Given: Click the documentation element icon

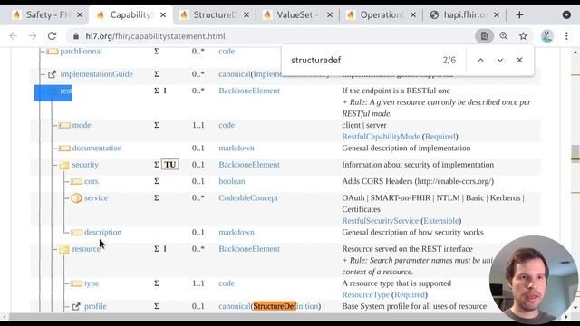Looking at the screenshot, I should coord(64,149).
